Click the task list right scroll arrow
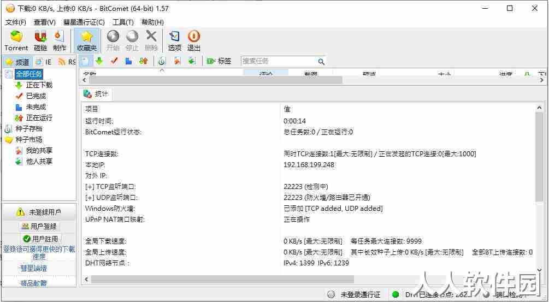The image size is (549, 302). (x=542, y=80)
